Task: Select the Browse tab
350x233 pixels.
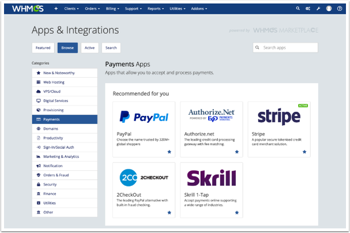Action: [67, 48]
